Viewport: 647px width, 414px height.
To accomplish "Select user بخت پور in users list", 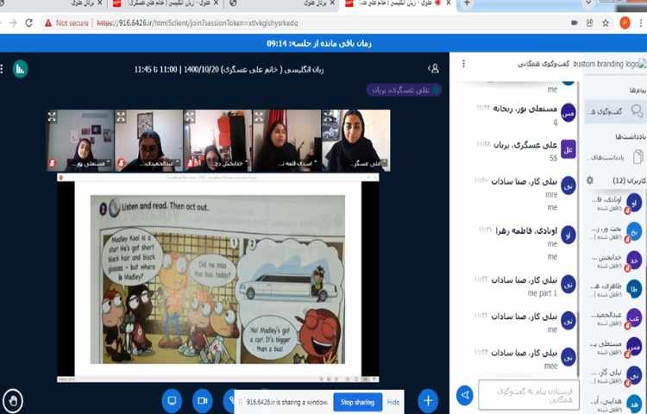I will tap(615, 232).
